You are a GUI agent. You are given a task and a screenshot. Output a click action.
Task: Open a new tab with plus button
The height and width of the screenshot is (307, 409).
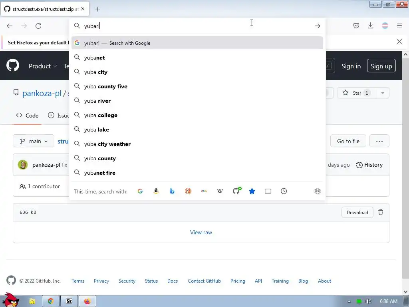pyautogui.click(x=97, y=9)
